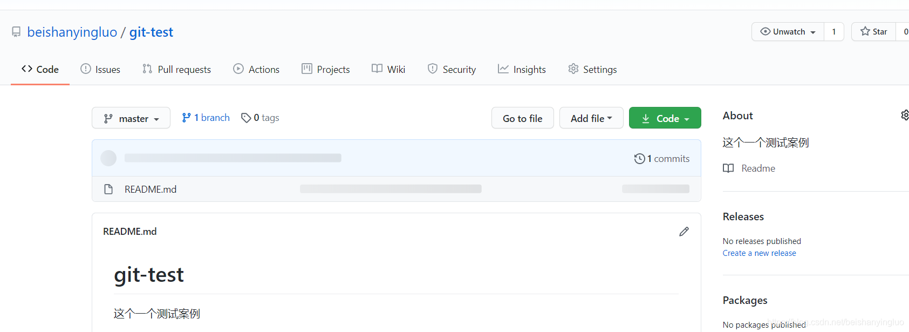Click the gear icon beside About
This screenshot has height=332, width=909.
[905, 115]
